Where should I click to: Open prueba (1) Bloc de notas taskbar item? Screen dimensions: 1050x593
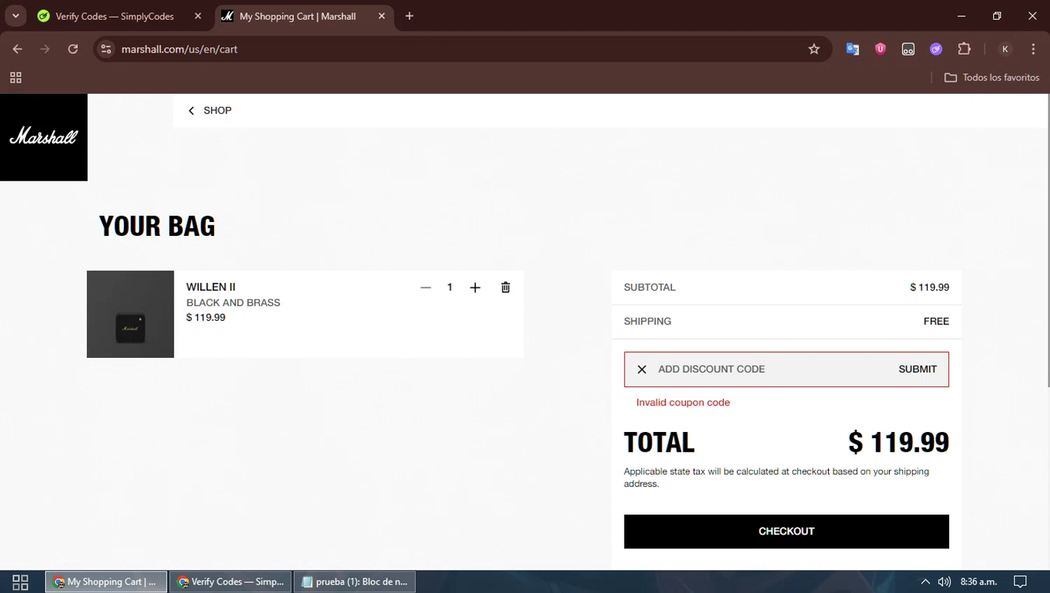(x=354, y=582)
